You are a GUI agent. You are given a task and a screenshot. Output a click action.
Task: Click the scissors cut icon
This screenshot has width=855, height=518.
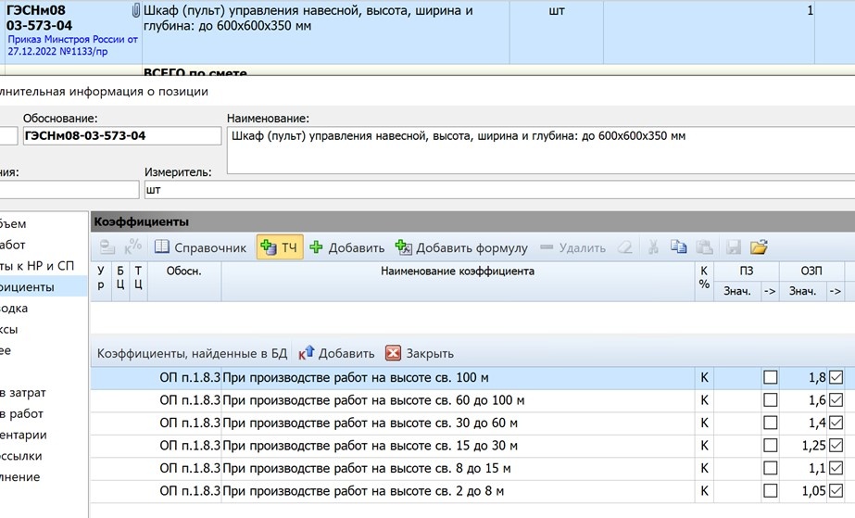click(653, 247)
